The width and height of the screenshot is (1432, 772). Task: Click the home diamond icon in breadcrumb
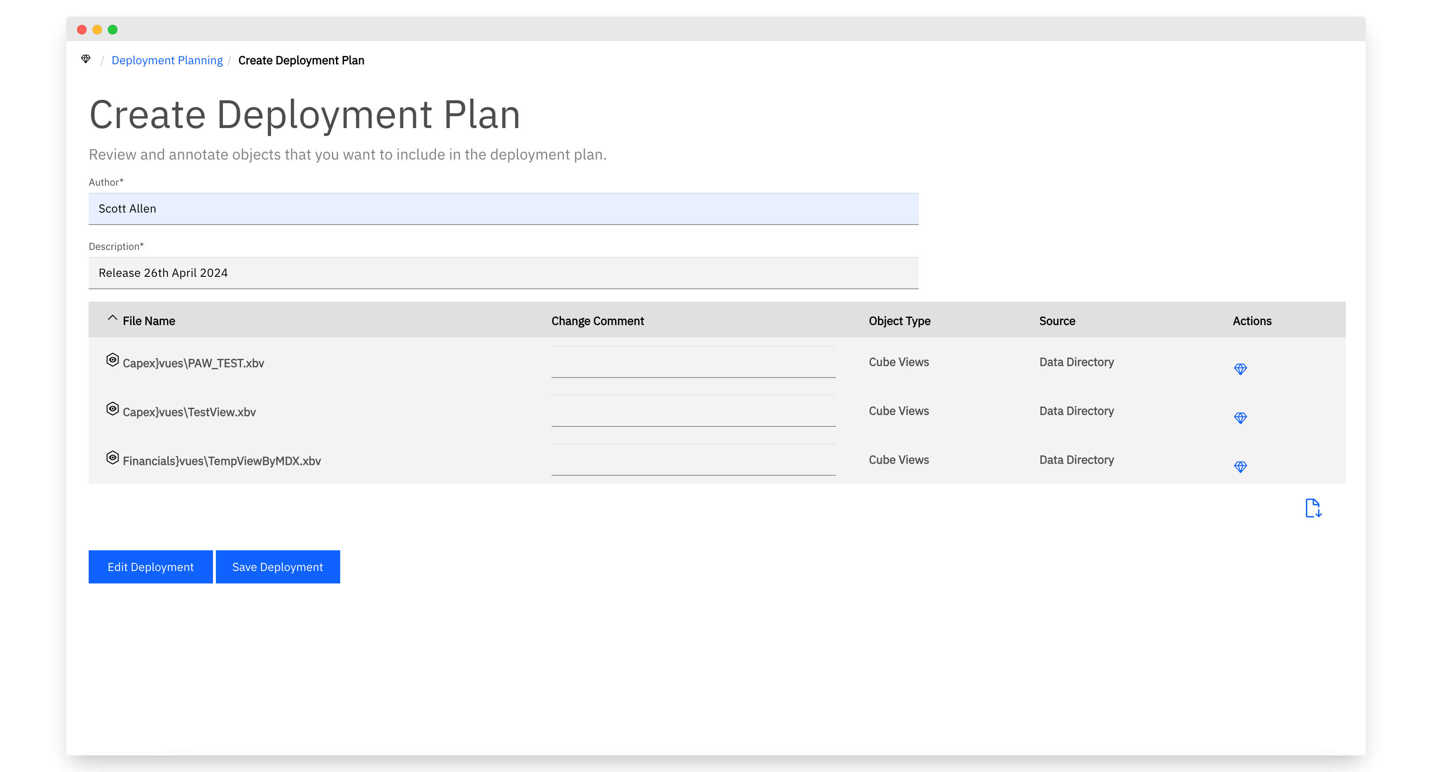pos(86,59)
